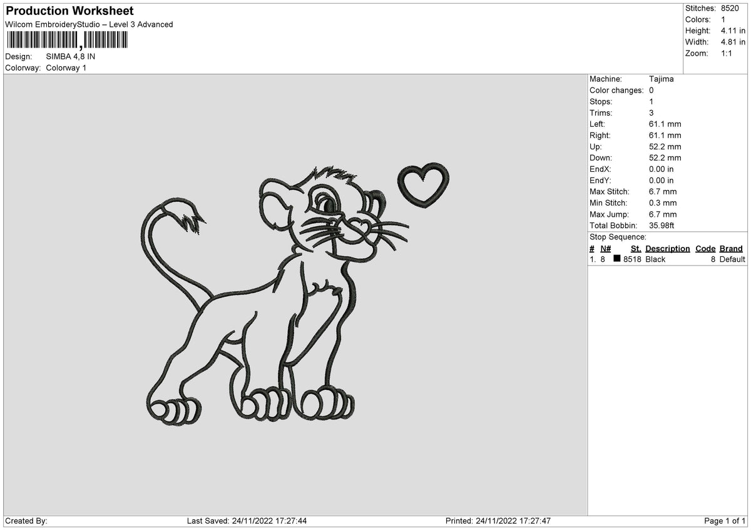Viewport: 751px width, 530px height.
Task: Click the black thread square in Stop Sequence
Action: [618, 259]
